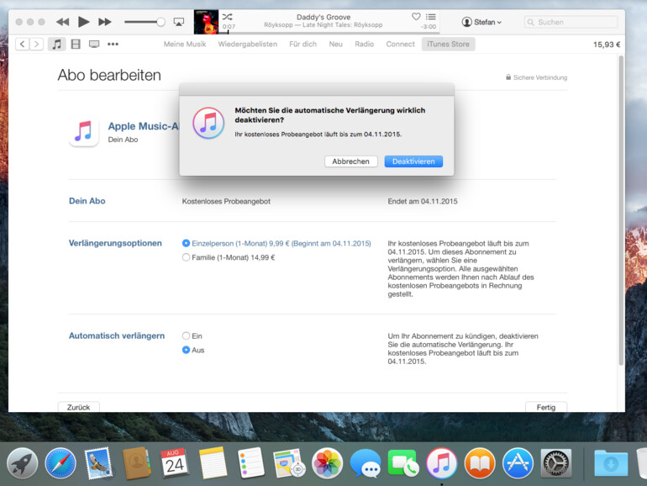Set Automatisch verlängern to Aus
Image resolution: width=647 pixels, height=486 pixels.
click(x=186, y=350)
